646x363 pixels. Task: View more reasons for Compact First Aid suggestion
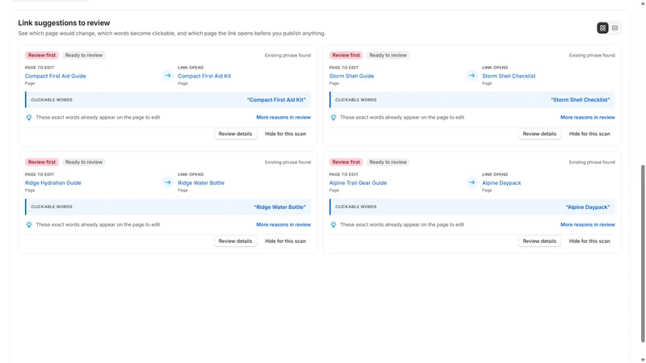click(283, 117)
